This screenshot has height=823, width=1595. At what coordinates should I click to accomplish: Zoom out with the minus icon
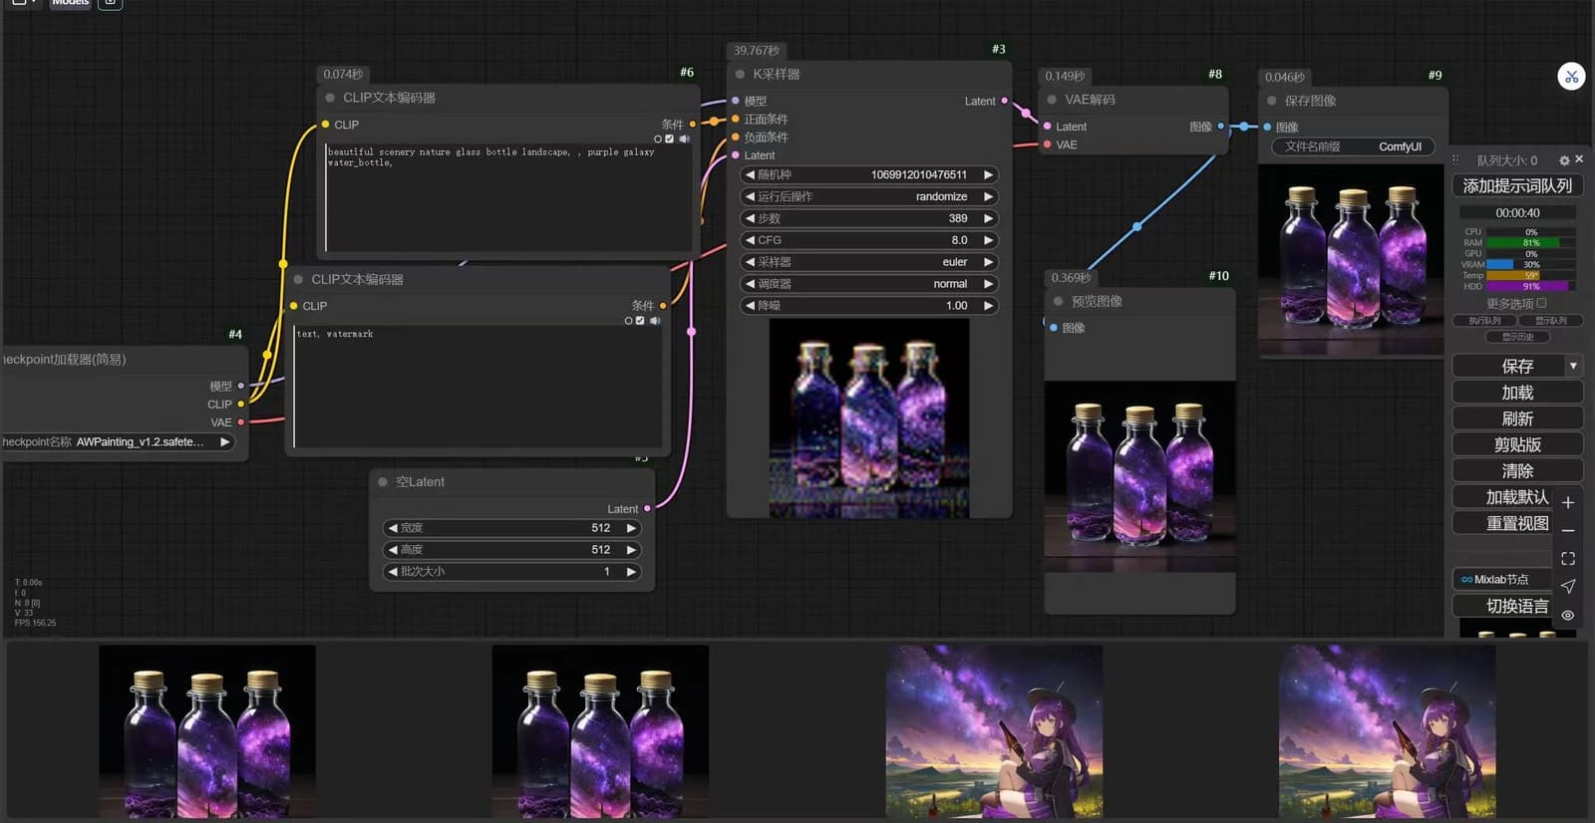tap(1568, 531)
